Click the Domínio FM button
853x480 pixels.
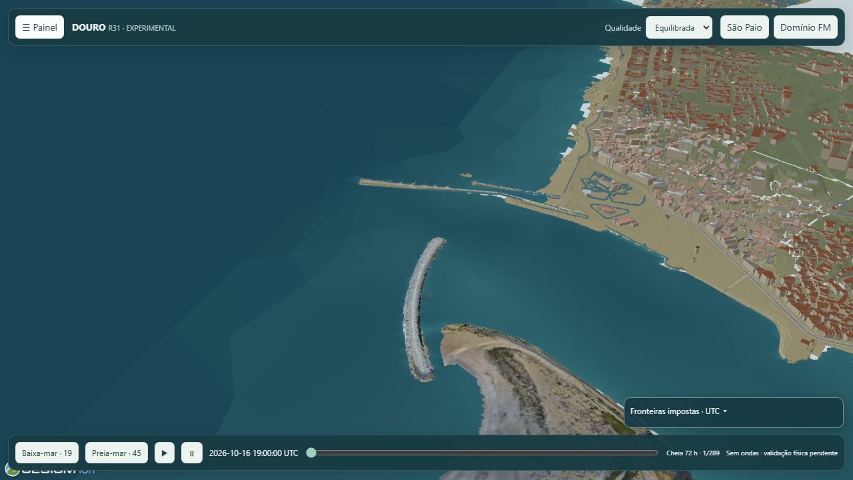pos(806,27)
